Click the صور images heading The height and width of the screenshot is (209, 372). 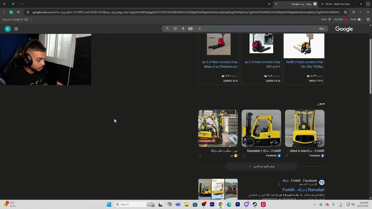pyautogui.click(x=321, y=104)
